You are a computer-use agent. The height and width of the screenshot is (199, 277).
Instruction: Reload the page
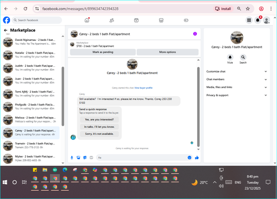point(25,9)
